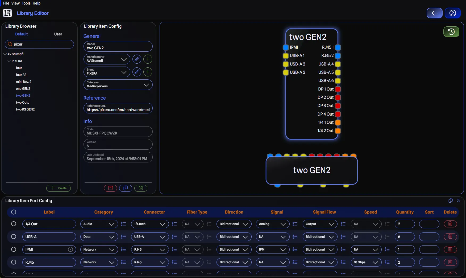Select the two Octo library item
Viewport: 466px width, 278px height.
tap(23, 103)
